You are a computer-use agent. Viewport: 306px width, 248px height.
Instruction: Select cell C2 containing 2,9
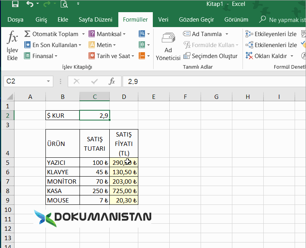(x=95, y=115)
